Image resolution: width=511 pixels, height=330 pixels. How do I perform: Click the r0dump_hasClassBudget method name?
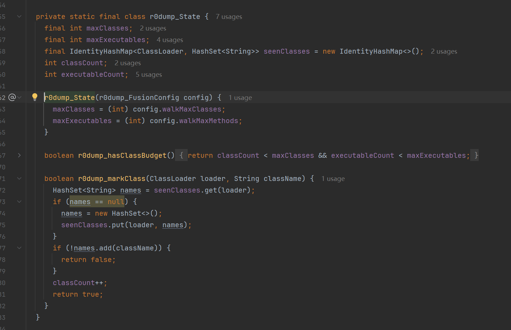coord(122,155)
